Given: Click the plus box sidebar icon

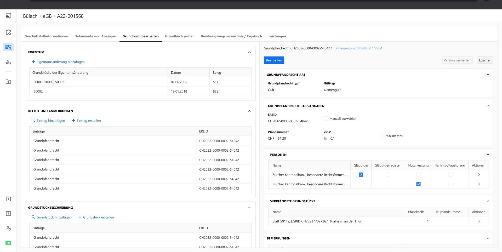Looking at the screenshot, I should click(x=8, y=199).
